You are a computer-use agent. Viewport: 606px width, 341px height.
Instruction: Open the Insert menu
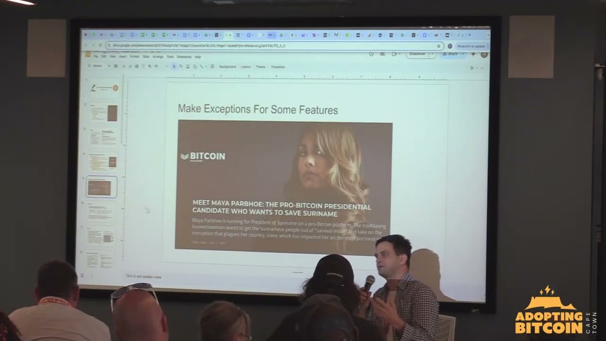point(123,57)
